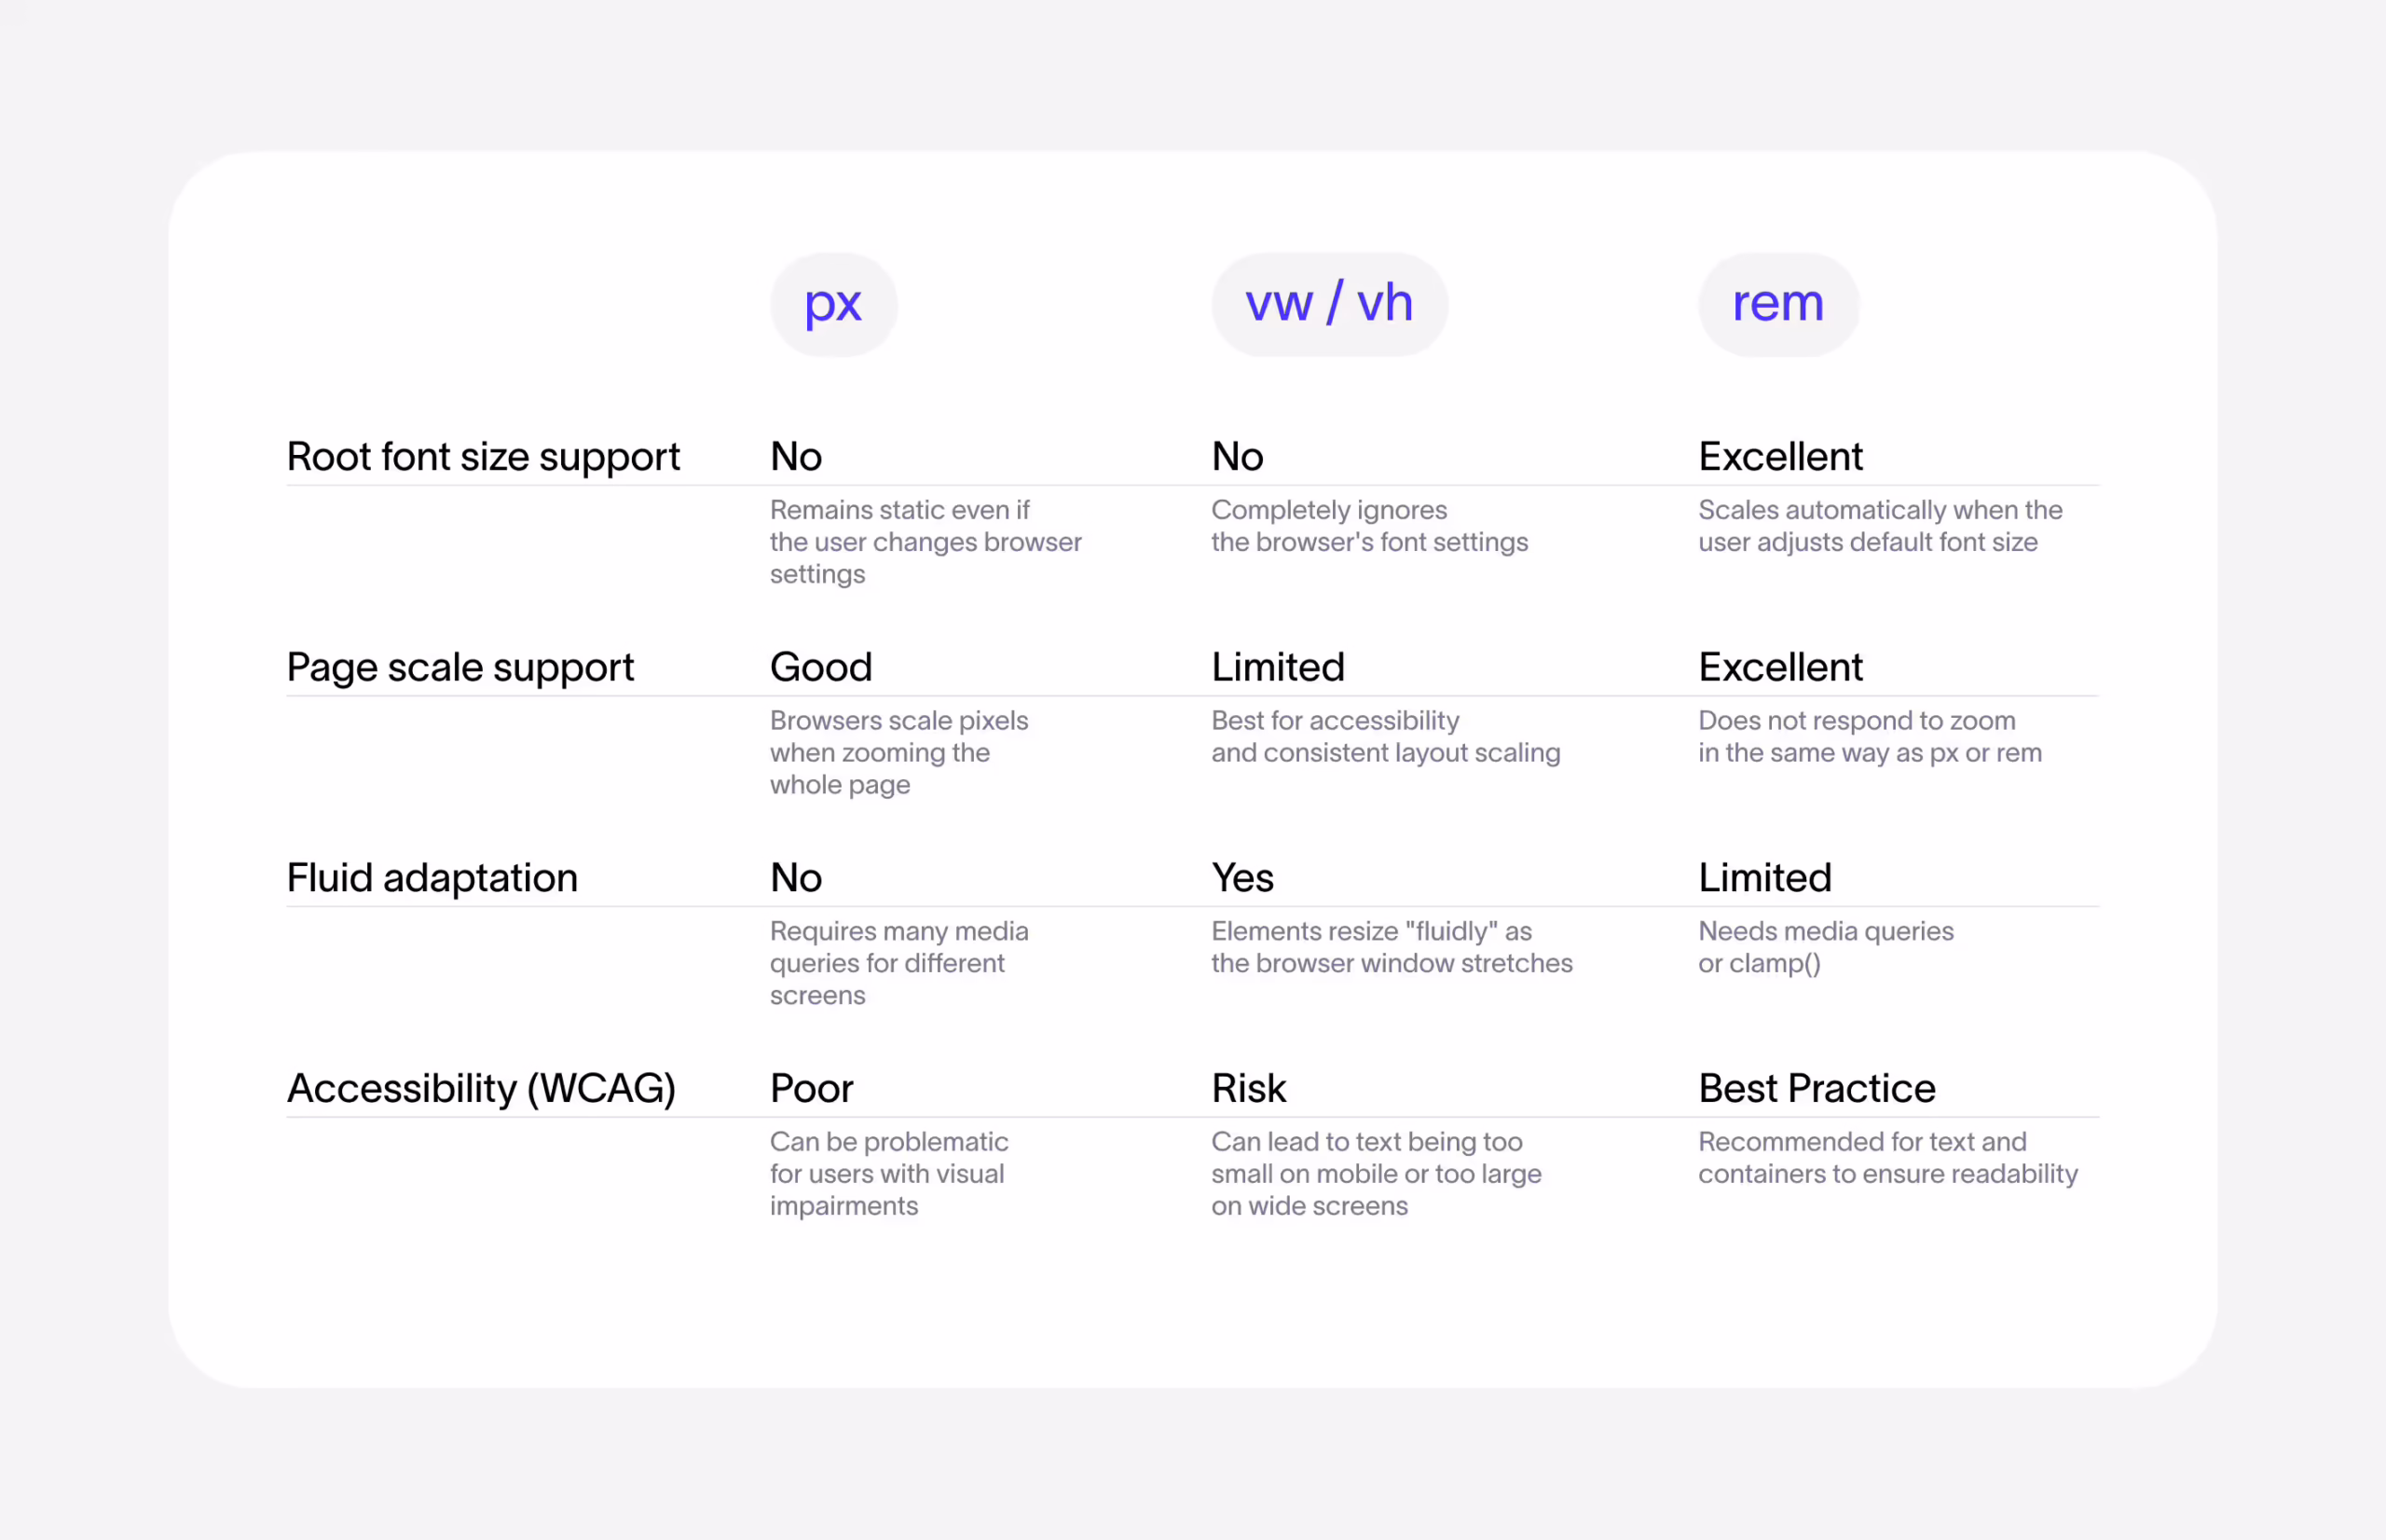
Task: Click the "Root font size support" row label
Action: tap(483, 457)
